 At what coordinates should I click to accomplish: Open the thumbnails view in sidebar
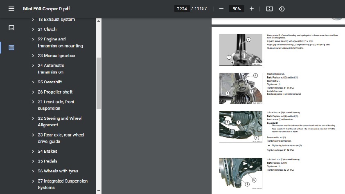[11, 28]
